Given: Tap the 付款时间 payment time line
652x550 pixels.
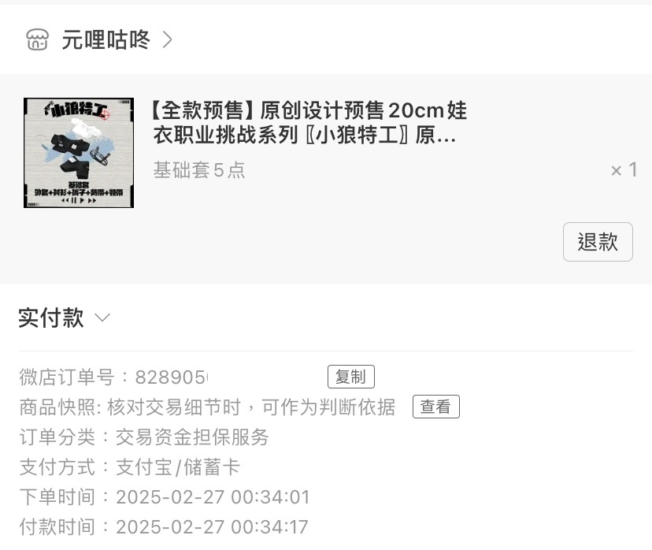Looking at the screenshot, I should [164, 527].
